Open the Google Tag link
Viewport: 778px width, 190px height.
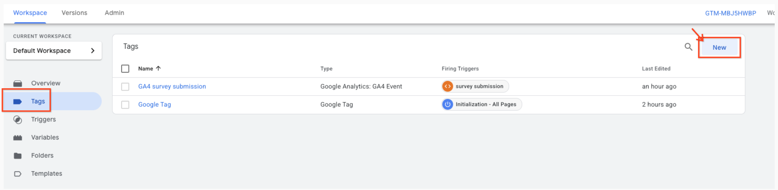154,104
